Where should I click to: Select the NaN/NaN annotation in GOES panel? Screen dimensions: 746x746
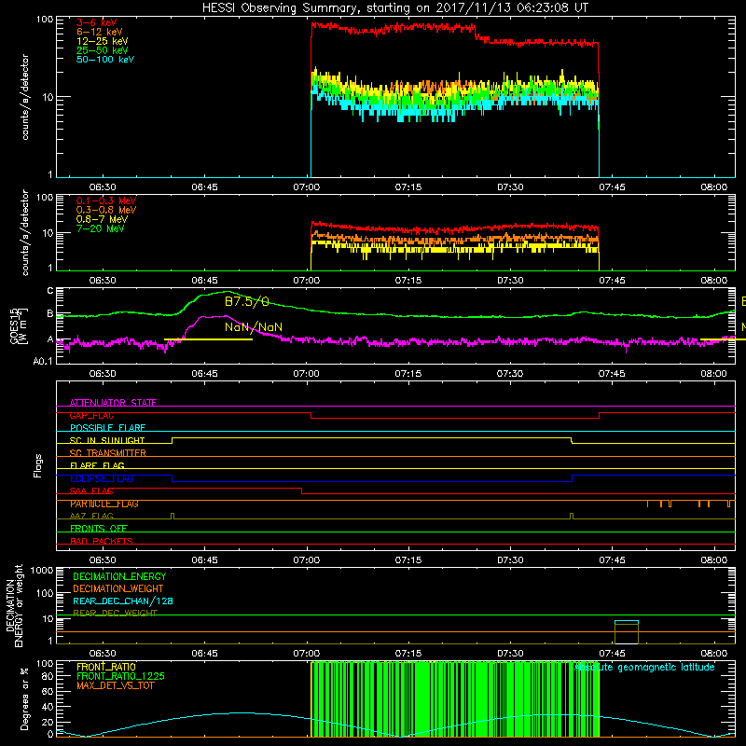point(254,327)
